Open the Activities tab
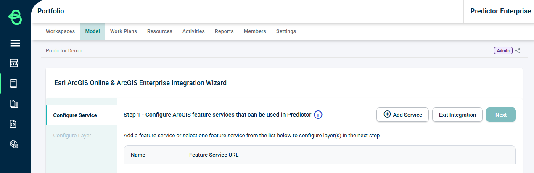This screenshot has width=534, height=173. click(x=193, y=31)
